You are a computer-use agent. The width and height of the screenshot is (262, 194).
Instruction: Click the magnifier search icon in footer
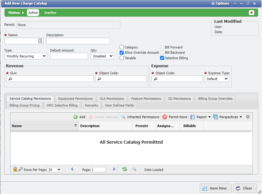click(134, 169)
